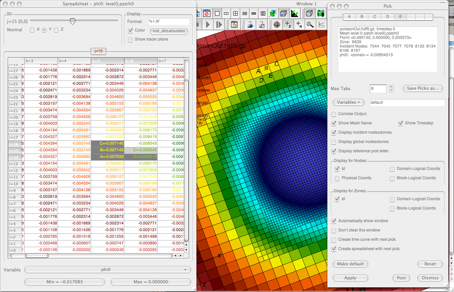
Task: Enable Physical Coords checkbox for nodes
Action: point(337,178)
